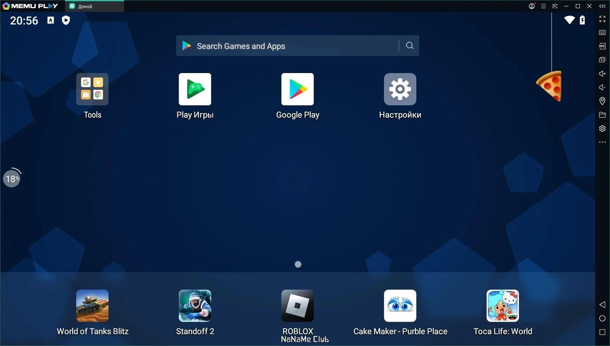
Task: Click the keyboard language A indicator
Action: [51, 20]
